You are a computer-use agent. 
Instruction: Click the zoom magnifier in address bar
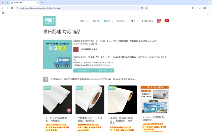tap(142, 8)
